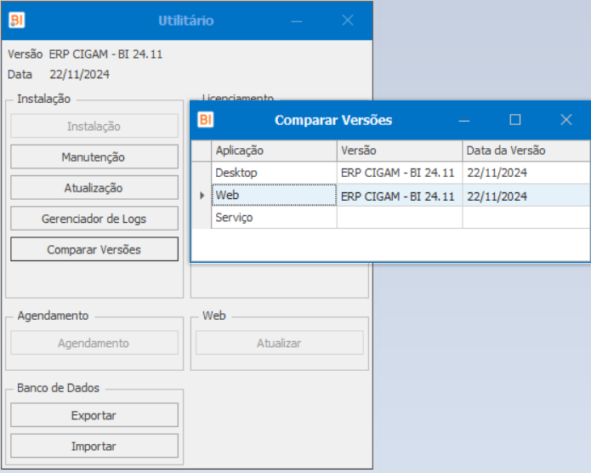Click the BI logo icon in Comparar Versões window
The height and width of the screenshot is (473, 591).
206,120
